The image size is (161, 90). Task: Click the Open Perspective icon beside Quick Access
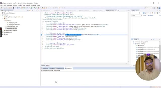[155, 8]
